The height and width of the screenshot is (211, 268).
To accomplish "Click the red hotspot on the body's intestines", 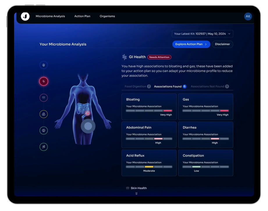I will point(87,113).
